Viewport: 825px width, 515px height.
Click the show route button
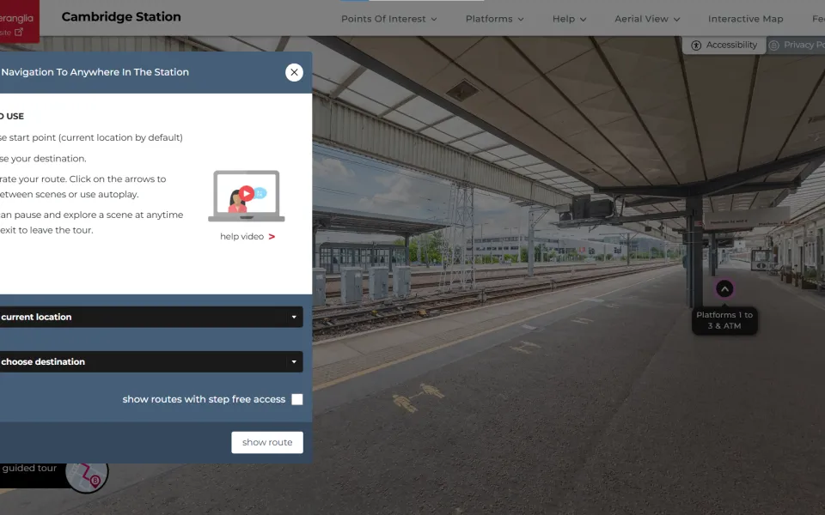(x=267, y=443)
